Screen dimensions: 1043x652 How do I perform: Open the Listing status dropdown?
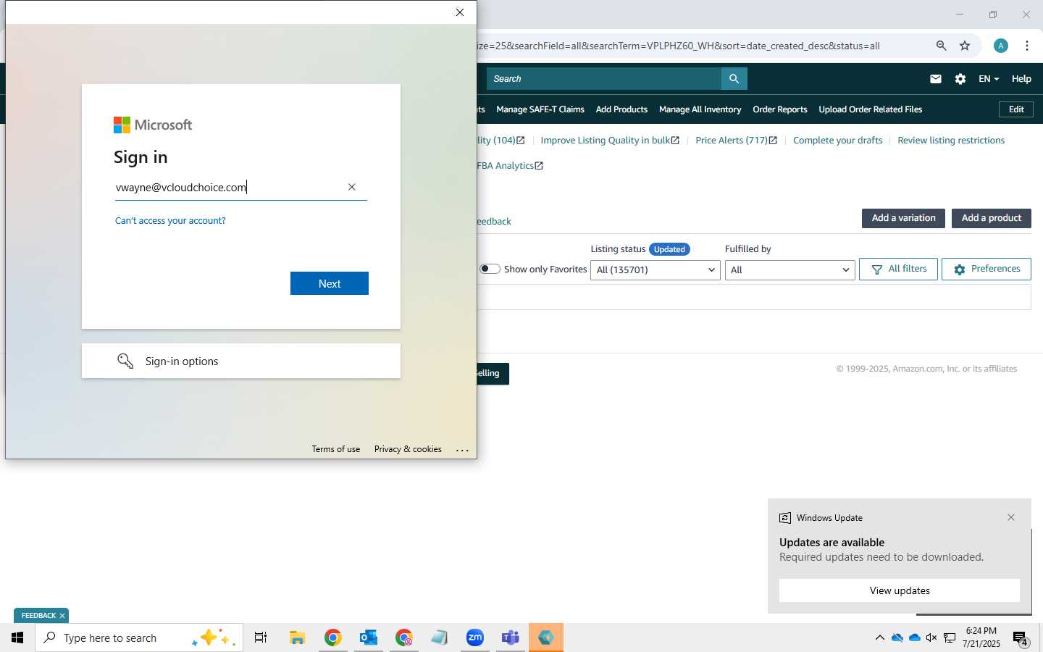coord(655,270)
